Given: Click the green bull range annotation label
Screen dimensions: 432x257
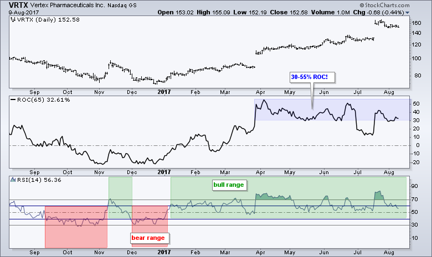Looking at the screenshot, I should (x=229, y=185).
